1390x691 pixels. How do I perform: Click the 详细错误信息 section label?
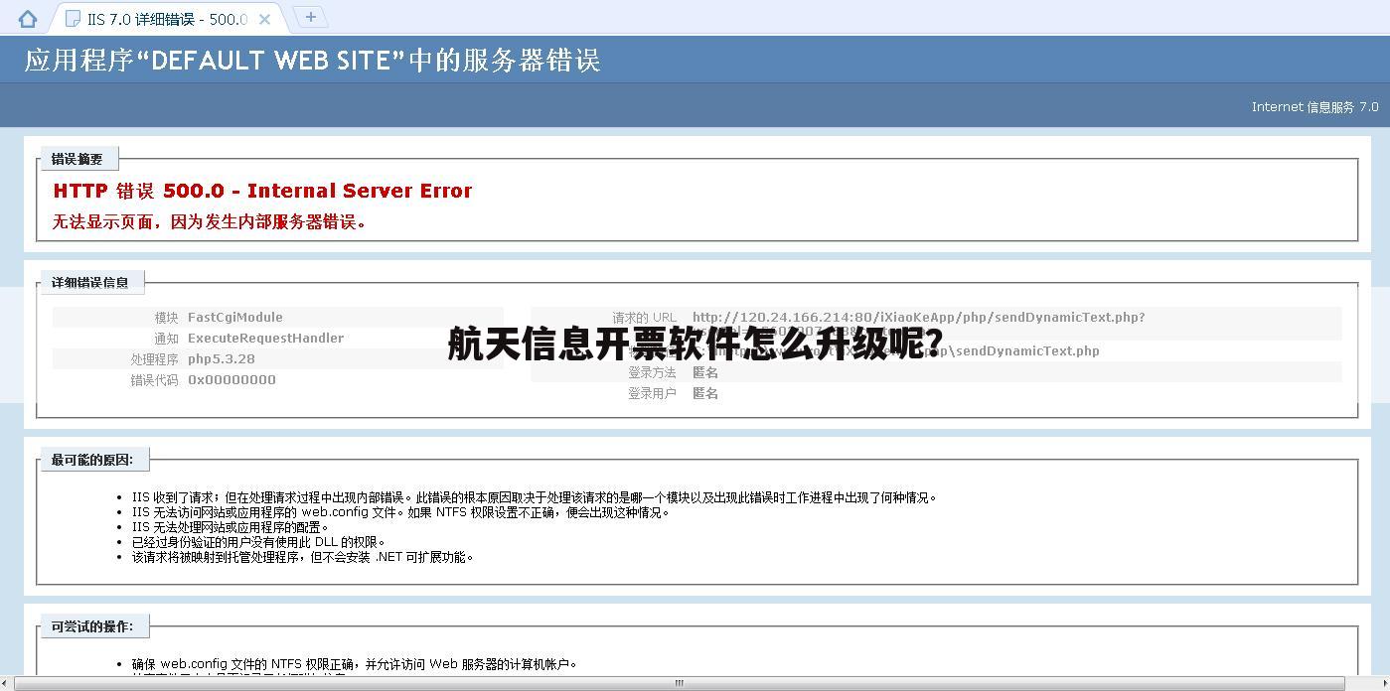pyautogui.click(x=90, y=282)
